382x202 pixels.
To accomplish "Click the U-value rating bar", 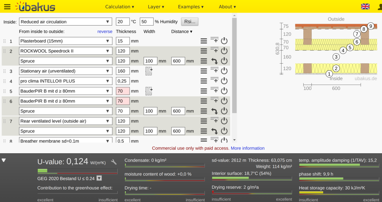I will tap(78, 171).
